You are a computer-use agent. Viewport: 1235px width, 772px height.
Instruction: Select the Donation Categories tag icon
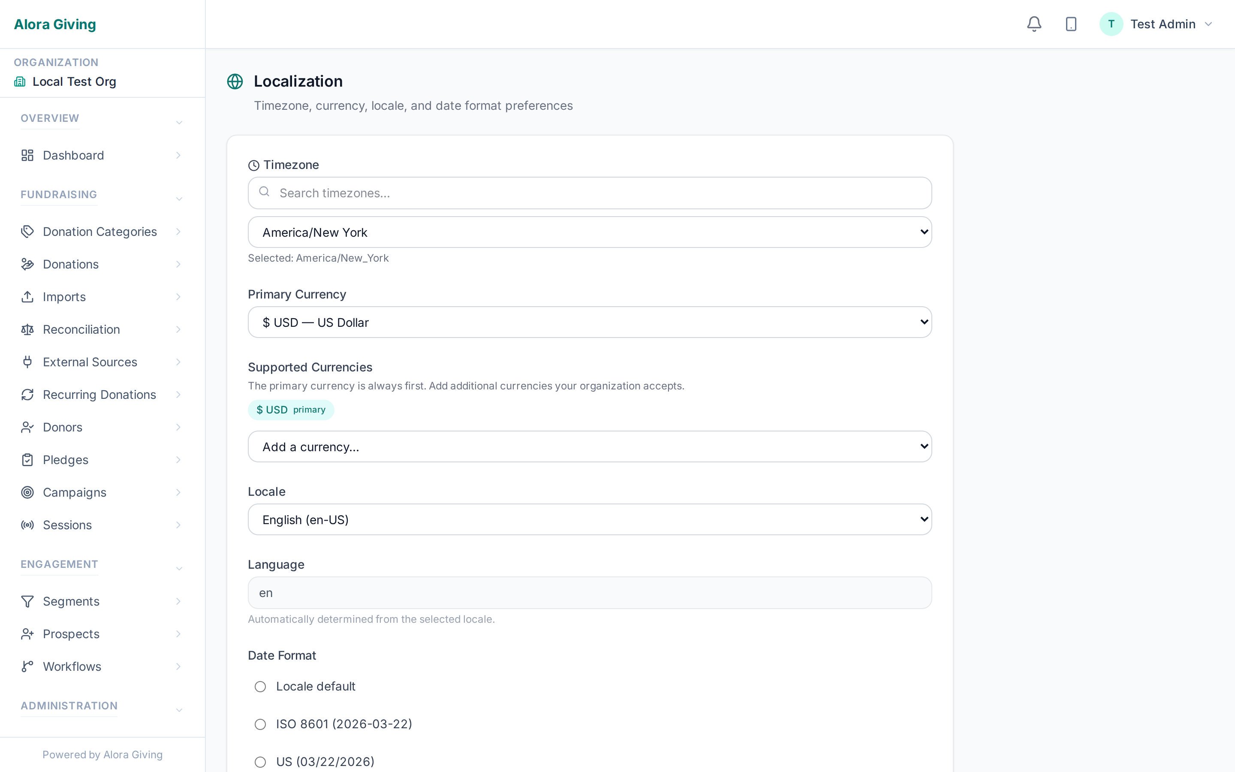(27, 231)
